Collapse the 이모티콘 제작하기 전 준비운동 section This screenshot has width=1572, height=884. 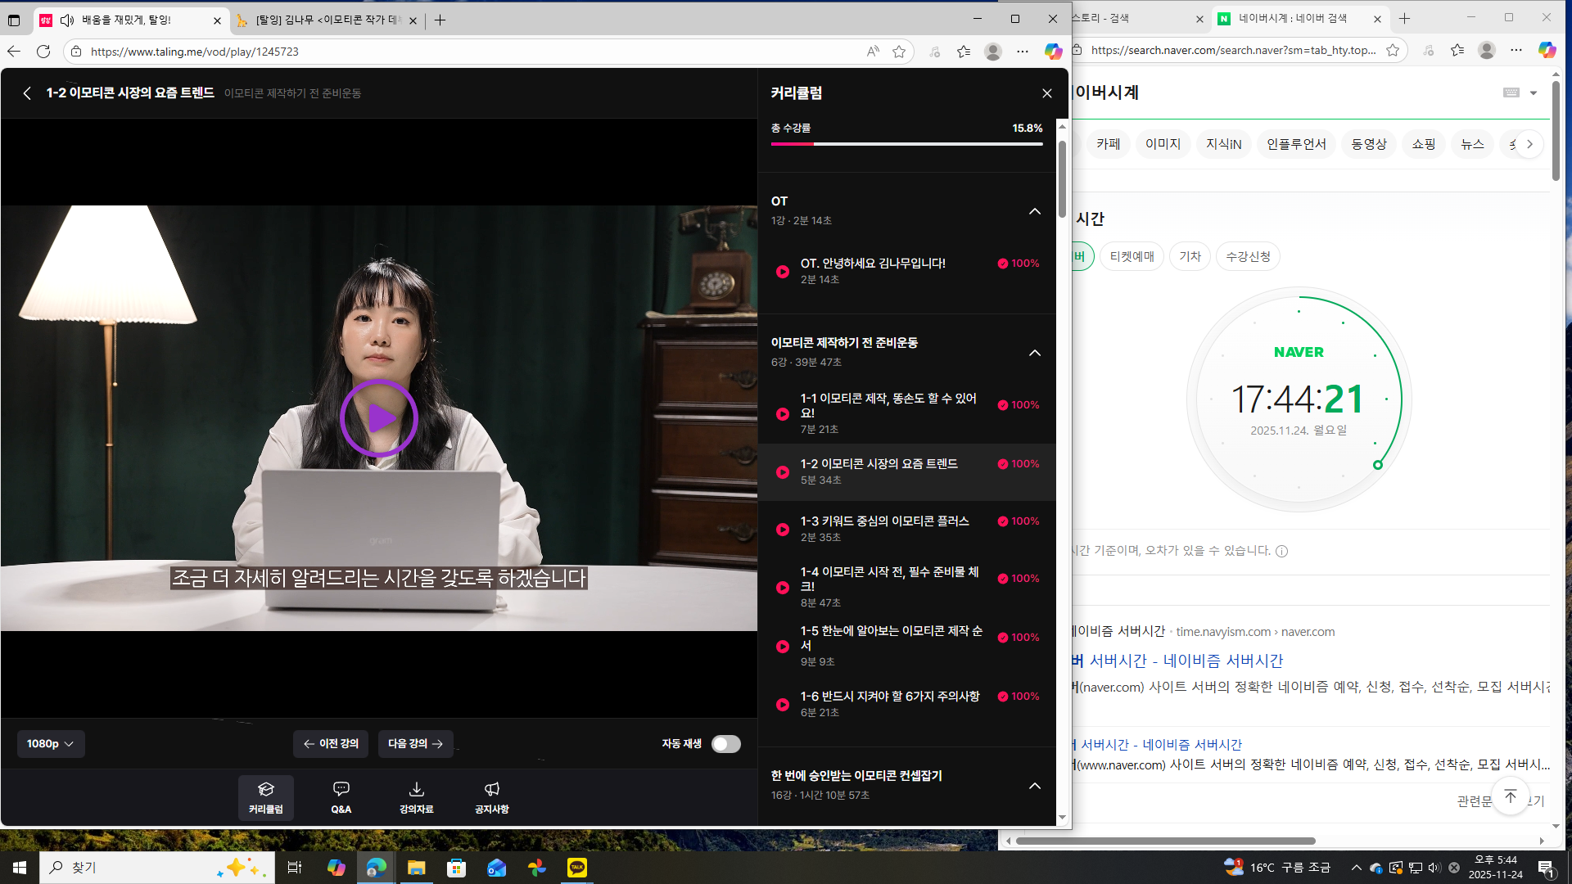coord(1034,353)
